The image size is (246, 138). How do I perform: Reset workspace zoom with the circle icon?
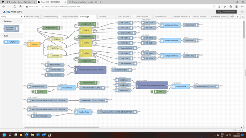click(x=240, y=130)
